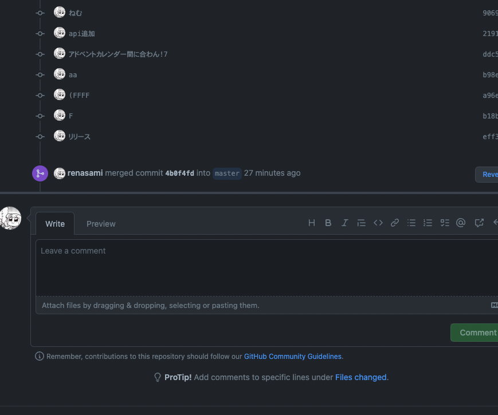Insert a code snippet
The width and height of the screenshot is (498, 415).
pos(378,223)
